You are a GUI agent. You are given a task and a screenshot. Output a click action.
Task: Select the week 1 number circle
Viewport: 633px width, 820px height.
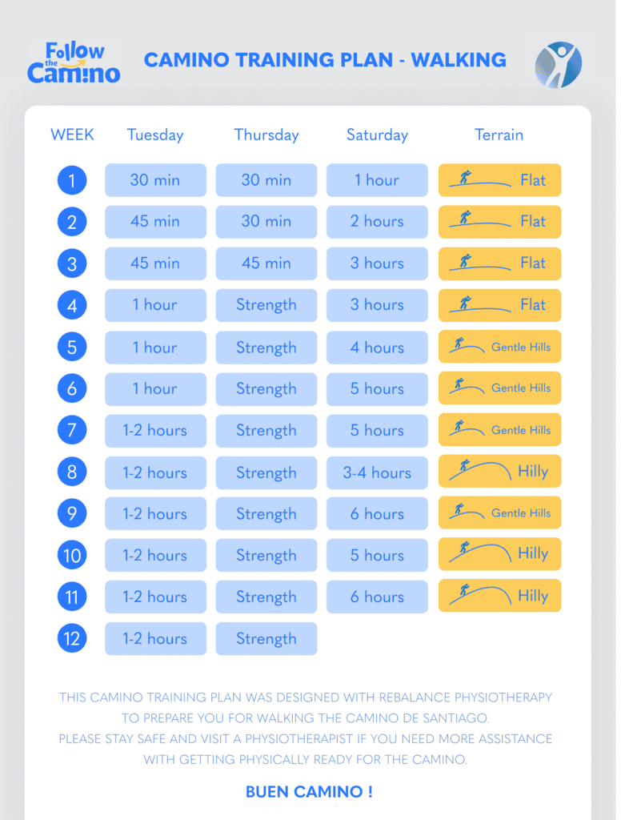tap(72, 180)
